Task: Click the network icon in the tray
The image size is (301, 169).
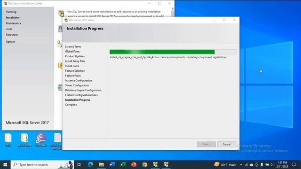Action: (246, 165)
